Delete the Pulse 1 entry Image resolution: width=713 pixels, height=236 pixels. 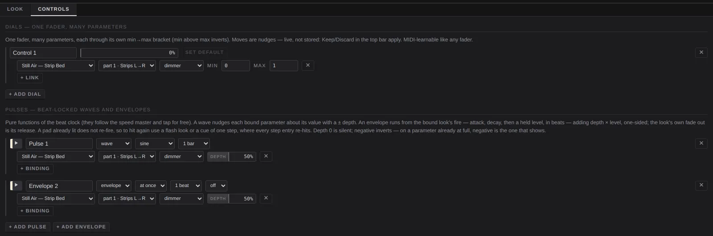[701, 143]
